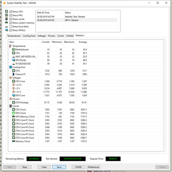The image size is (172, 172).
Task: Click the Save button
Action: pos(59,167)
